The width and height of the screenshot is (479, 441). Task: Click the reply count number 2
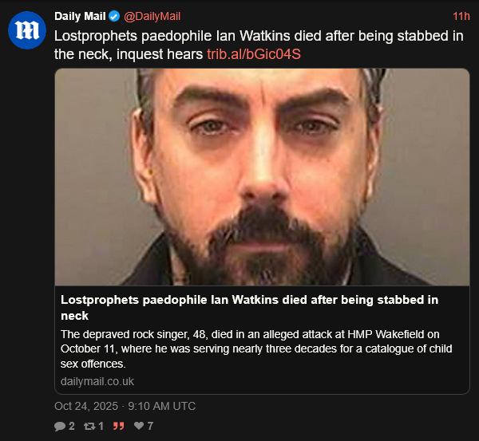(x=72, y=426)
